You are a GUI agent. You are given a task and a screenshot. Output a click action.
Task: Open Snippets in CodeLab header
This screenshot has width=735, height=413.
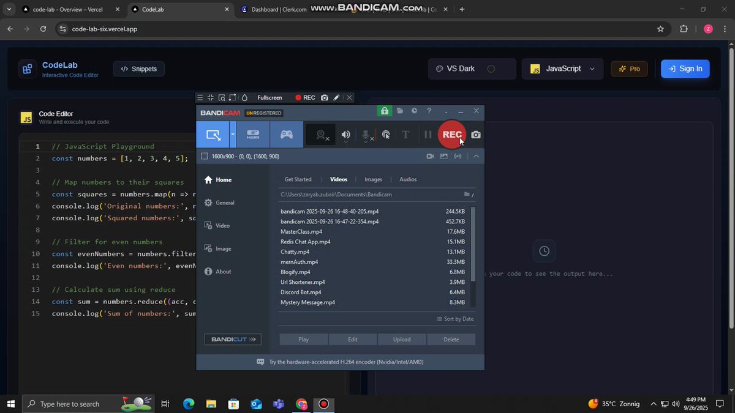[x=139, y=69]
